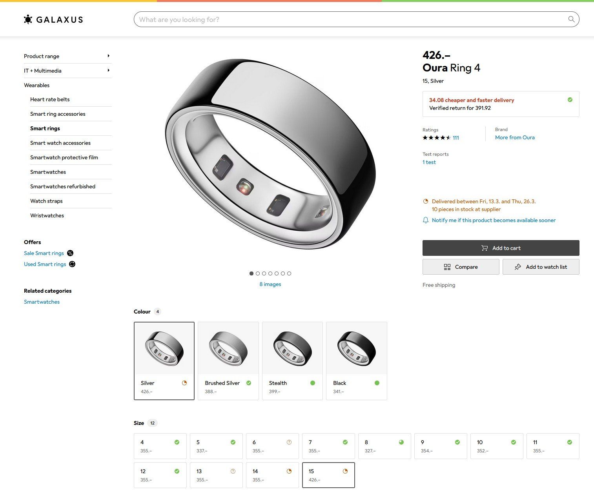Open Smart ring accessories category
The height and width of the screenshot is (492, 594).
coord(58,114)
